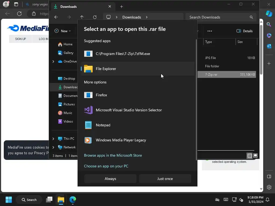
Task: Click the Downloads tab title
Action: click(68, 7)
